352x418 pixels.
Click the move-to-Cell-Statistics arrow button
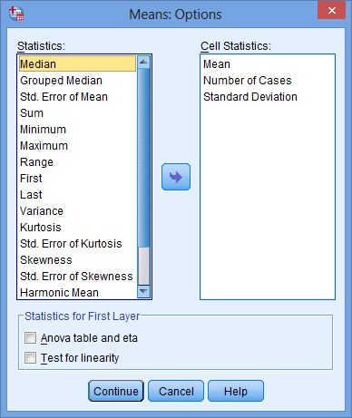(176, 177)
